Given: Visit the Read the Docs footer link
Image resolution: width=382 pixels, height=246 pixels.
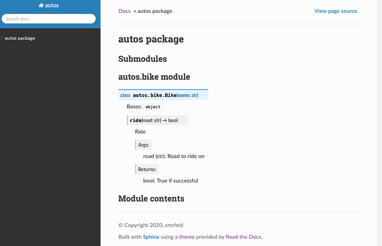Looking at the screenshot, I should point(244,236).
